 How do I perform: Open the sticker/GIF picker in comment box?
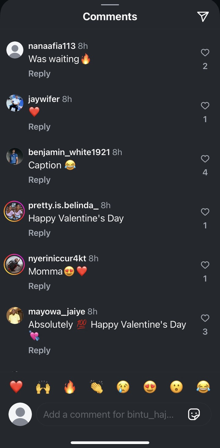click(194, 414)
